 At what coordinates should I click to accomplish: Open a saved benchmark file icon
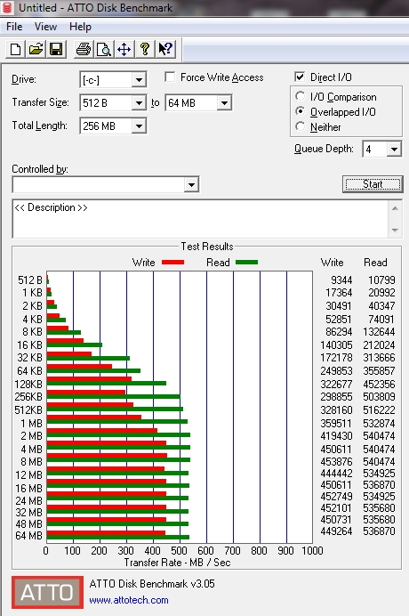(x=36, y=49)
